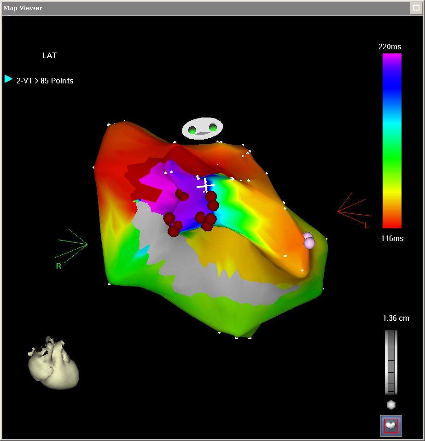Click the -116ms lower limit of color bar
Viewport: 425px width, 441px height.
point(390,238)
